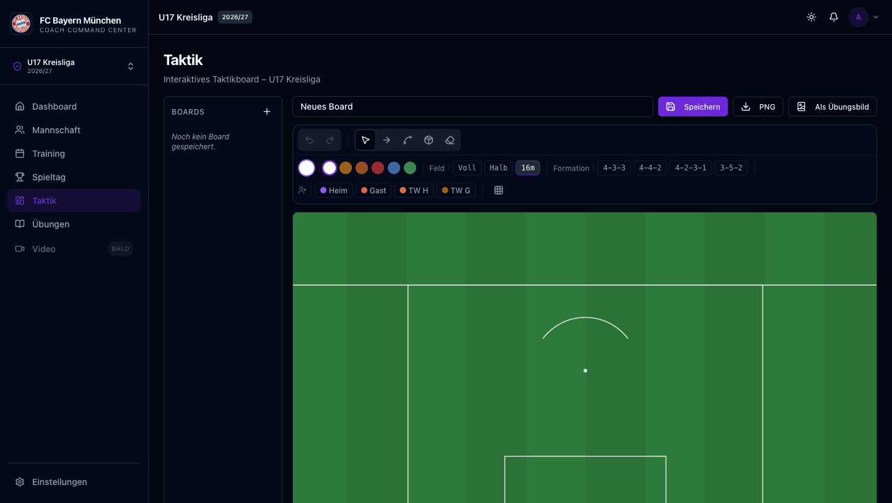892x503 pixels.
Task: Go to Dashboard in the sidebar
Action: [74, 107]
